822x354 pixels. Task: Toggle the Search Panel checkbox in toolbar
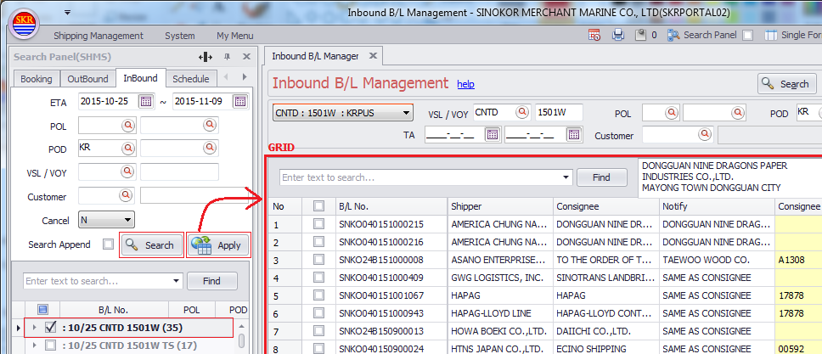pyautogui.click(x=748, y=36)
